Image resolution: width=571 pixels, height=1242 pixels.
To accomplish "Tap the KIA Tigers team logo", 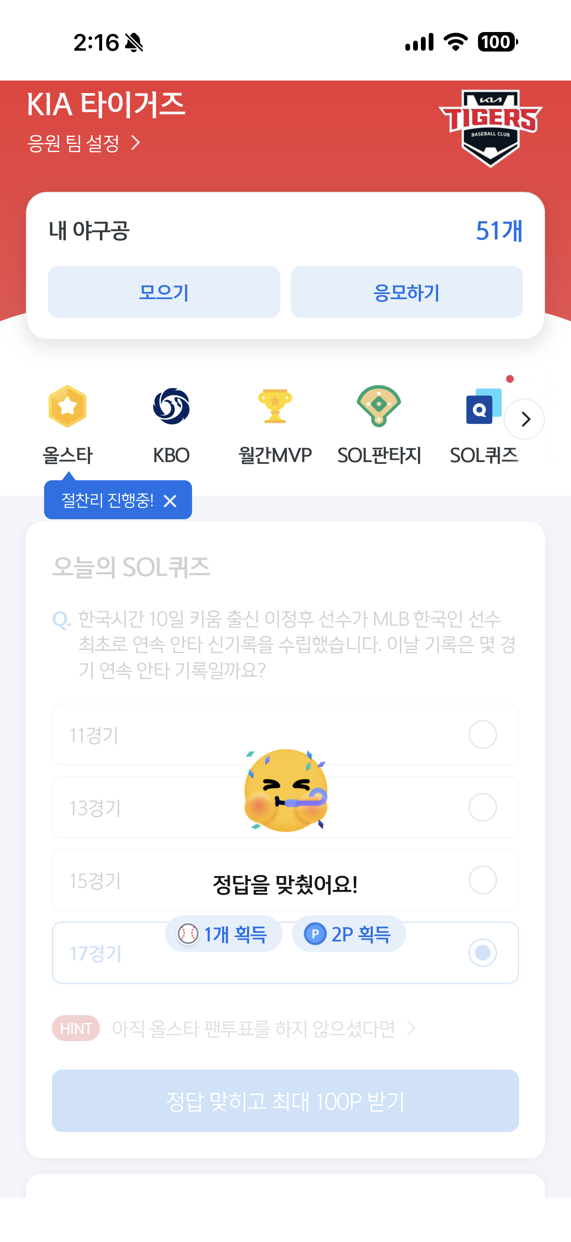I will [x=490, y=128].
